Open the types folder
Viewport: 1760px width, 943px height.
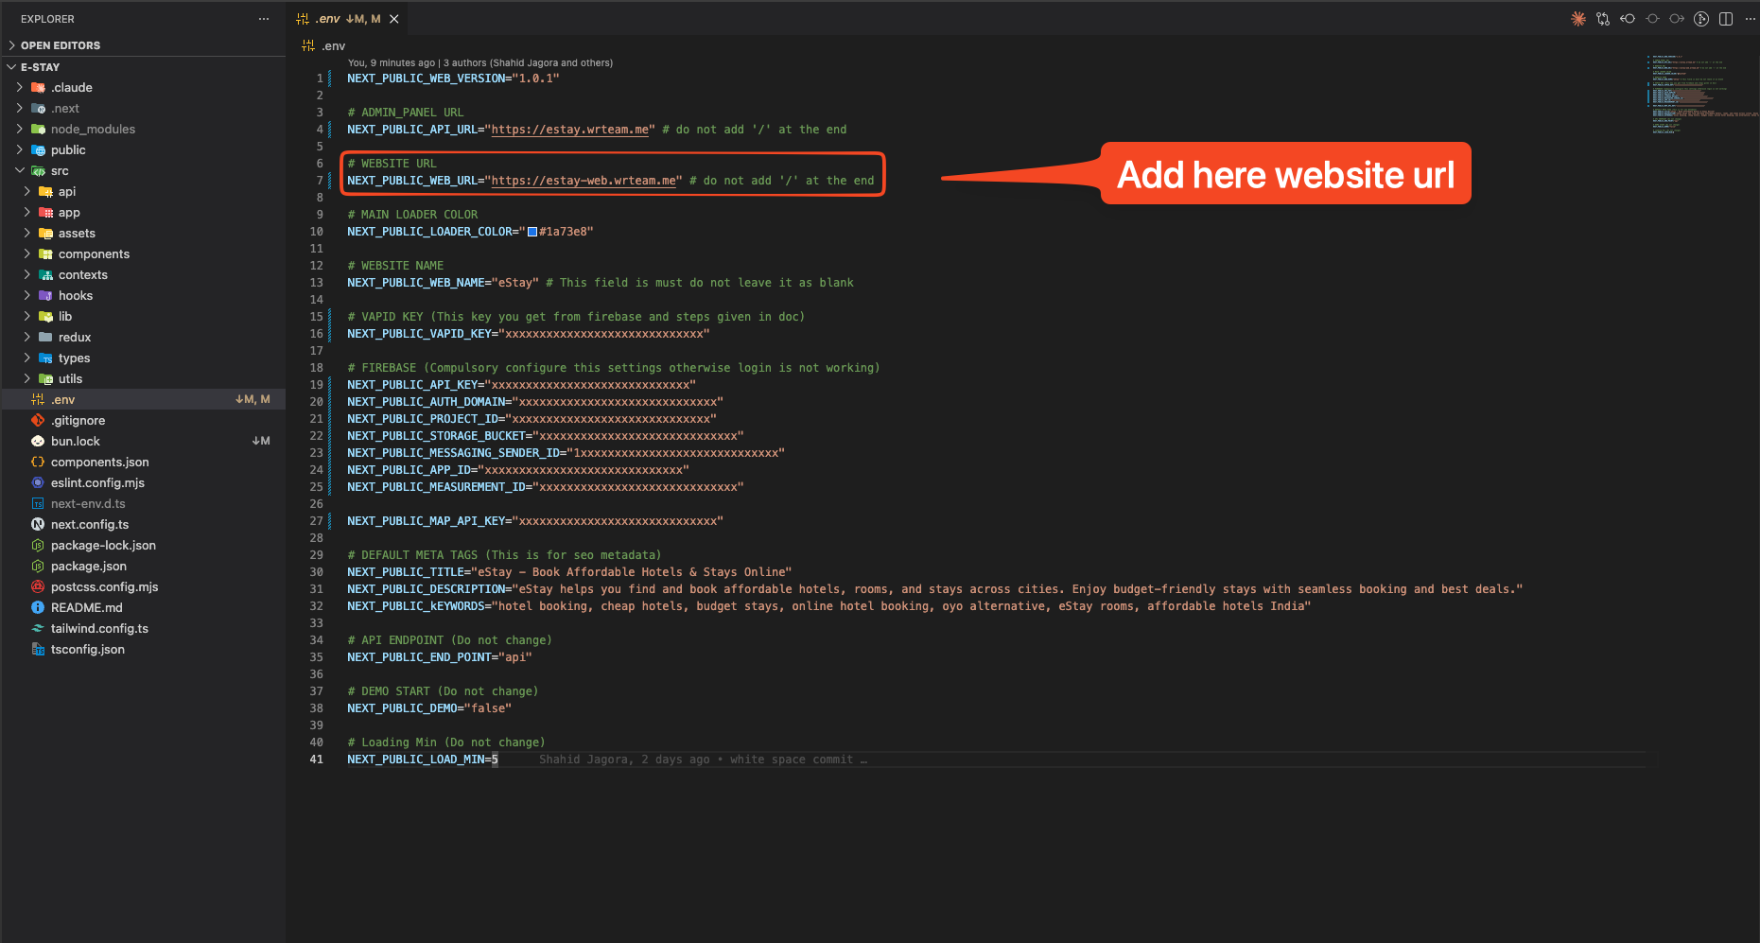click(x=74, y=358)
